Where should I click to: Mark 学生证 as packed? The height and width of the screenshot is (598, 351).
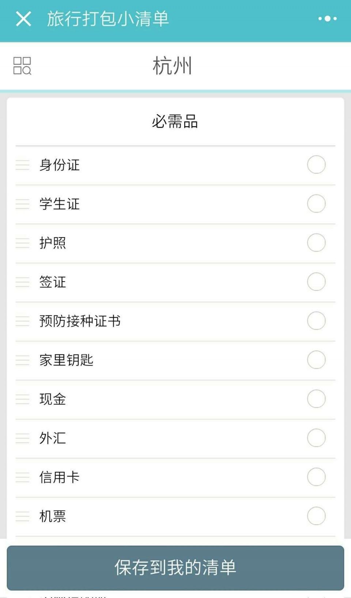pos(316,204)
